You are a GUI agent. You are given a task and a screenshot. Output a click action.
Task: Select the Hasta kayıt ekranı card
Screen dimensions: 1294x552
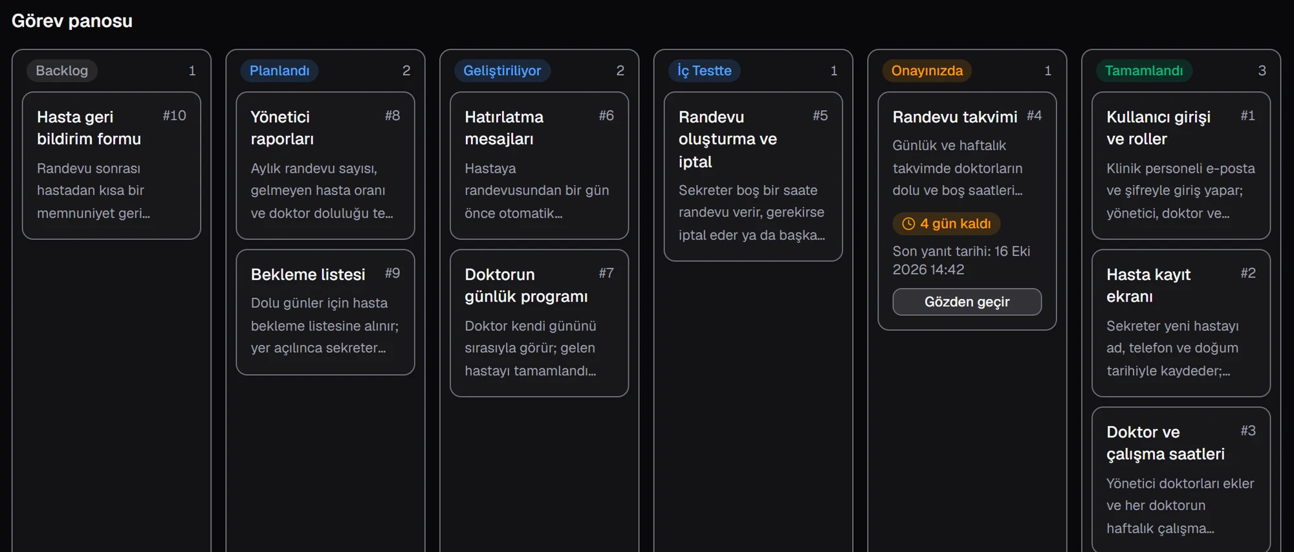[x=1181, y=324]
